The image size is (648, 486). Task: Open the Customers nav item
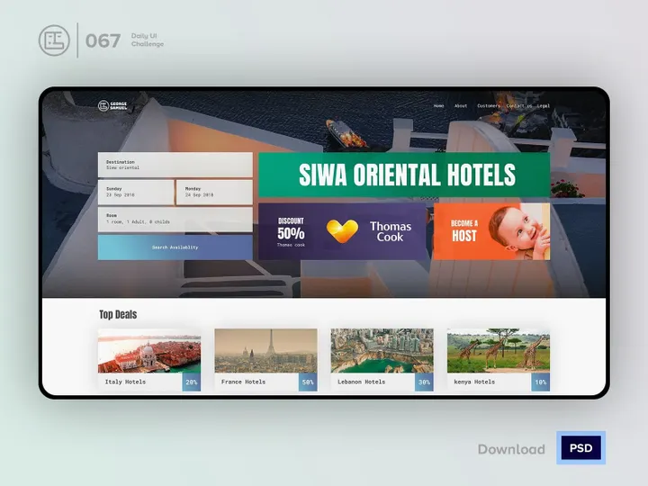coord(489,106)
